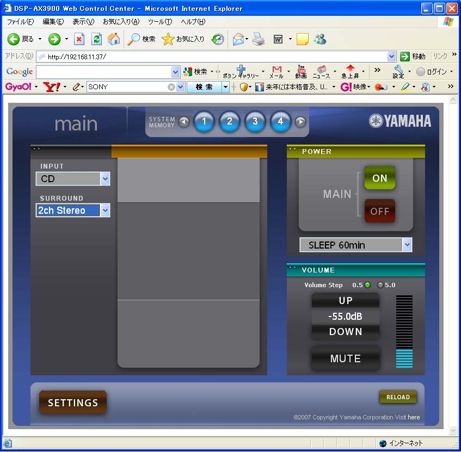Click the Google toolbar Gmail icon
This screenshot has height=452, width=461.
click(277, 70)
